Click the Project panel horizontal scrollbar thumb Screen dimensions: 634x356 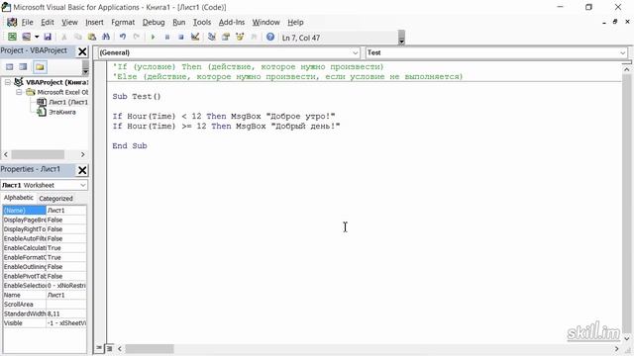coord(38,154)
